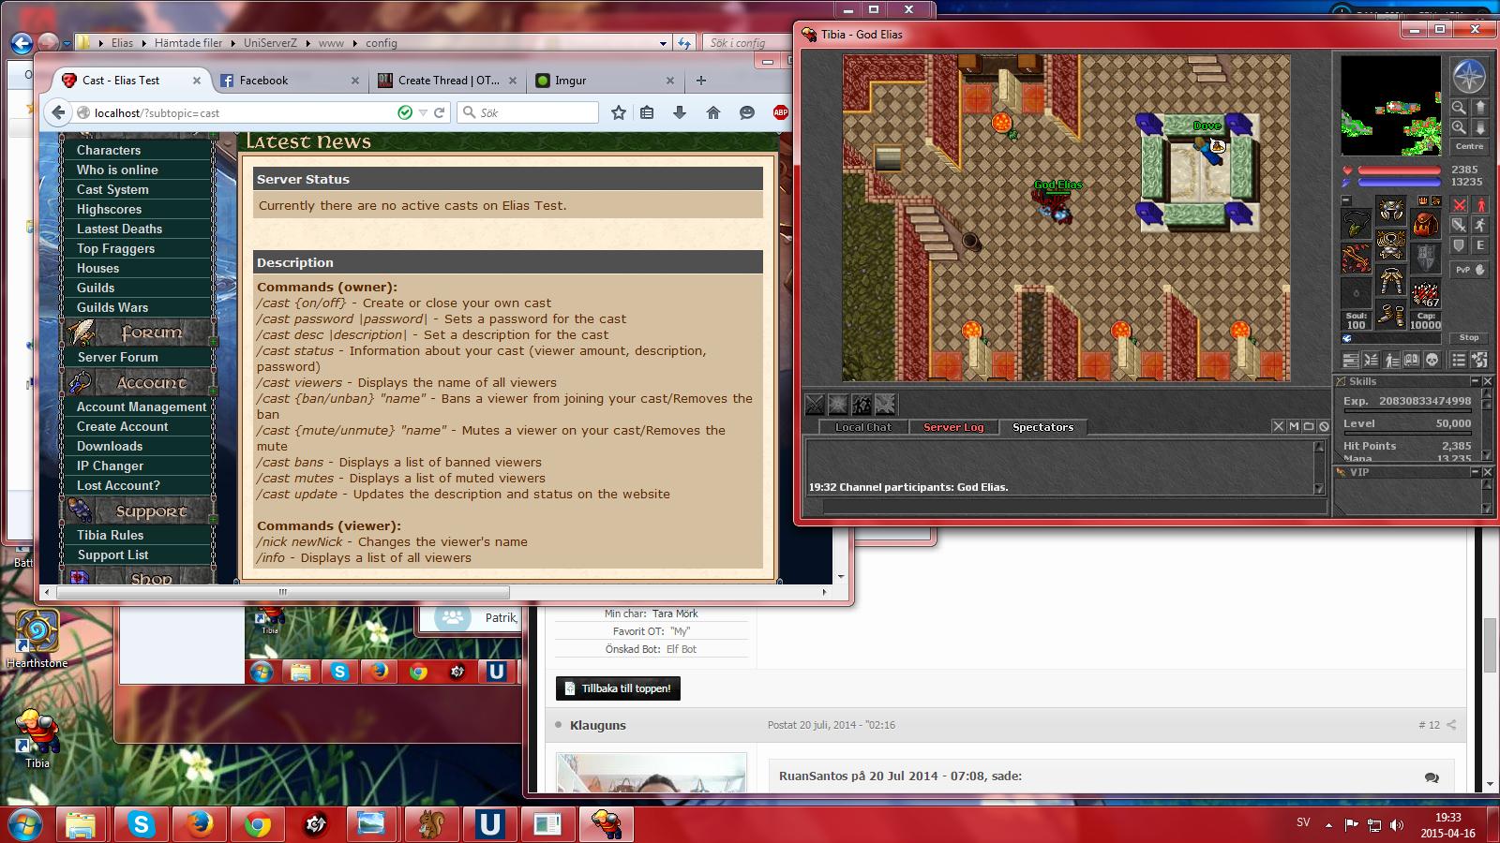Select offensive fight mode crossed swords icon
Image resolution: width=1500 pixels, height=843 pixels.
pos(1460,204)
